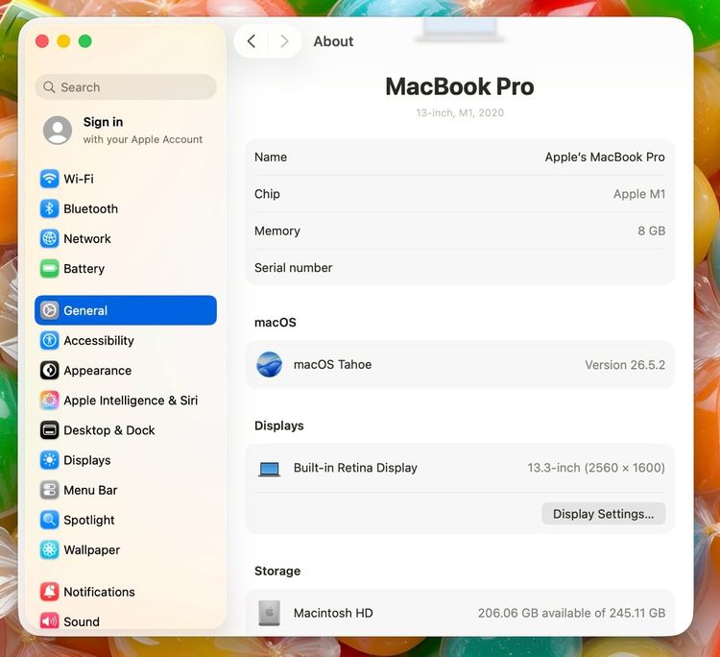Screen dimensions: 720x657
Task: Select Menu Bar in the sidebar
Action: pyautogui.click(x=126, y=490)
